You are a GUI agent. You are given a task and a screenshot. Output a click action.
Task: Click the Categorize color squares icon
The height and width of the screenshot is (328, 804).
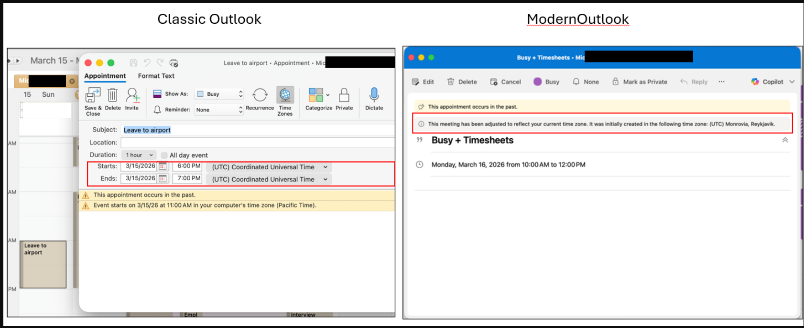tap(315, 95)
